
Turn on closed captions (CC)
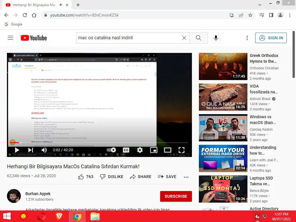126,150
